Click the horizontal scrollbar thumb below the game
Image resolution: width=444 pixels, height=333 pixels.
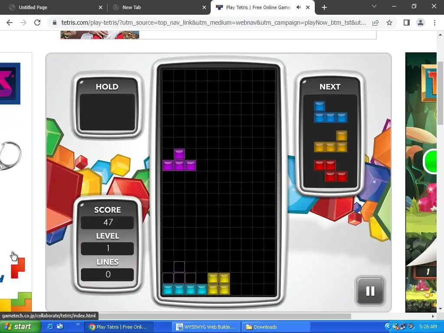pos(224,316)
